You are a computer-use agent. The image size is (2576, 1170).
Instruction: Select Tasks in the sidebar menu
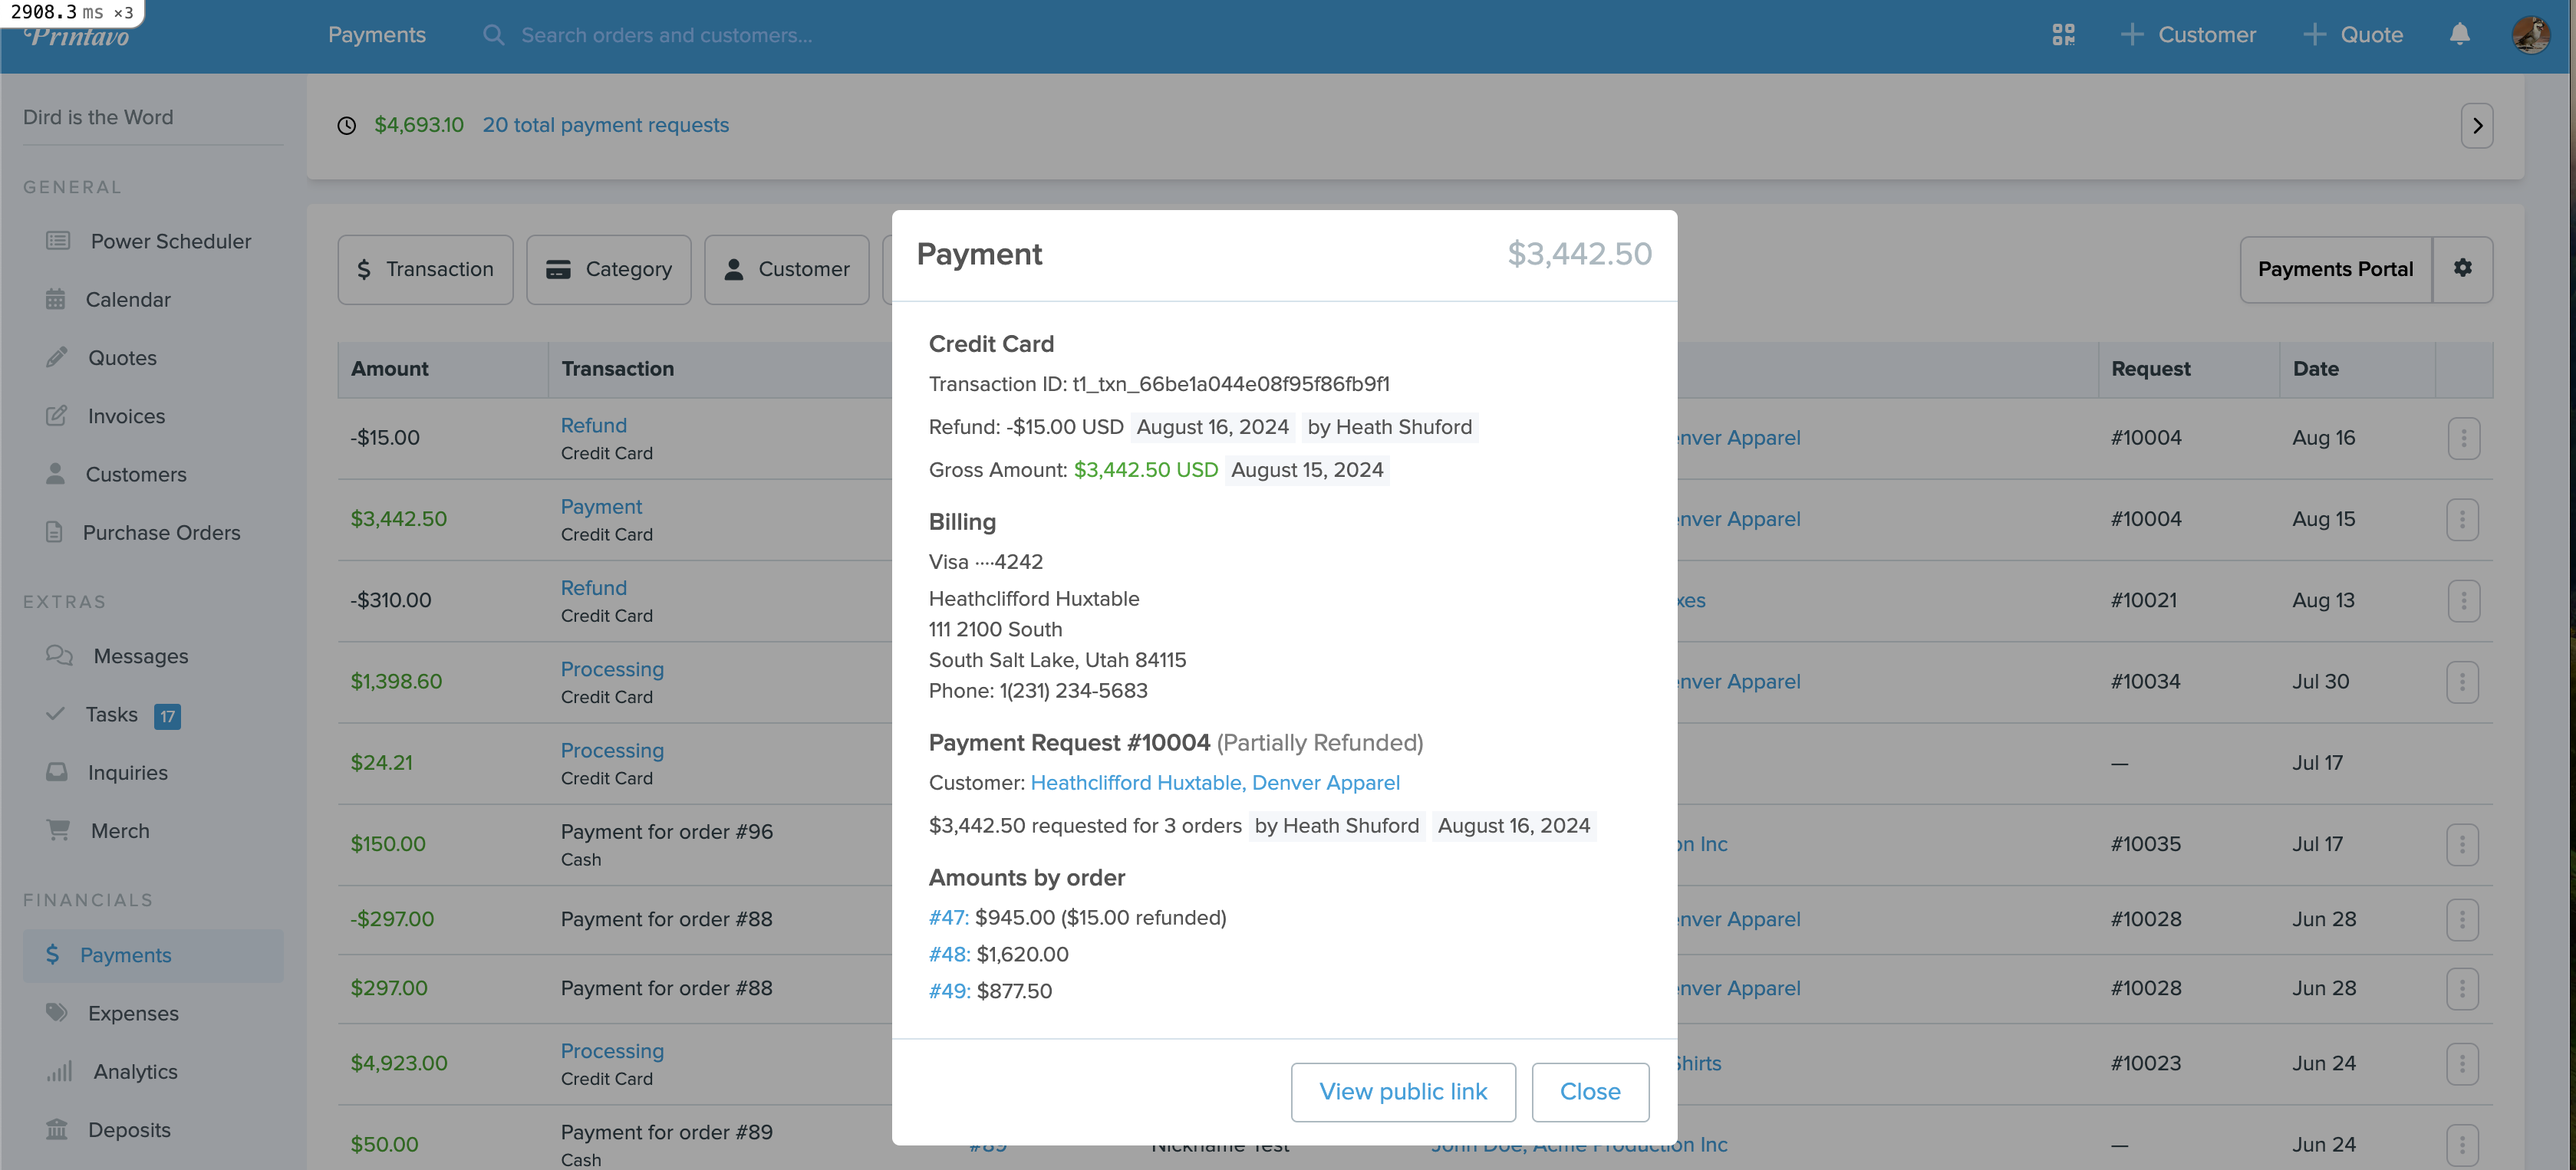coord(112,715)
